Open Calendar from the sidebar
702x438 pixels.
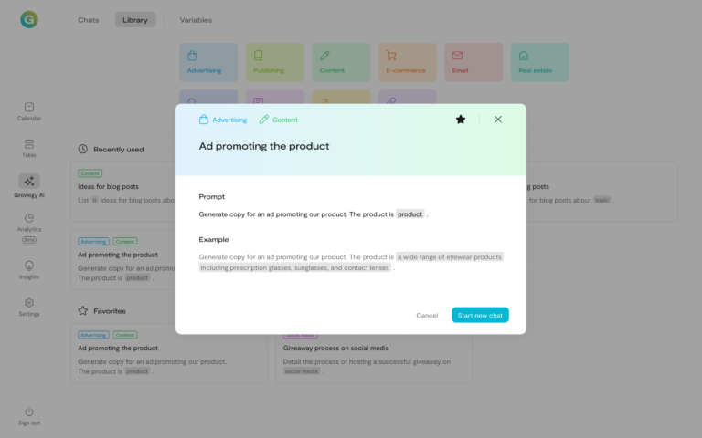click(29, 111)
